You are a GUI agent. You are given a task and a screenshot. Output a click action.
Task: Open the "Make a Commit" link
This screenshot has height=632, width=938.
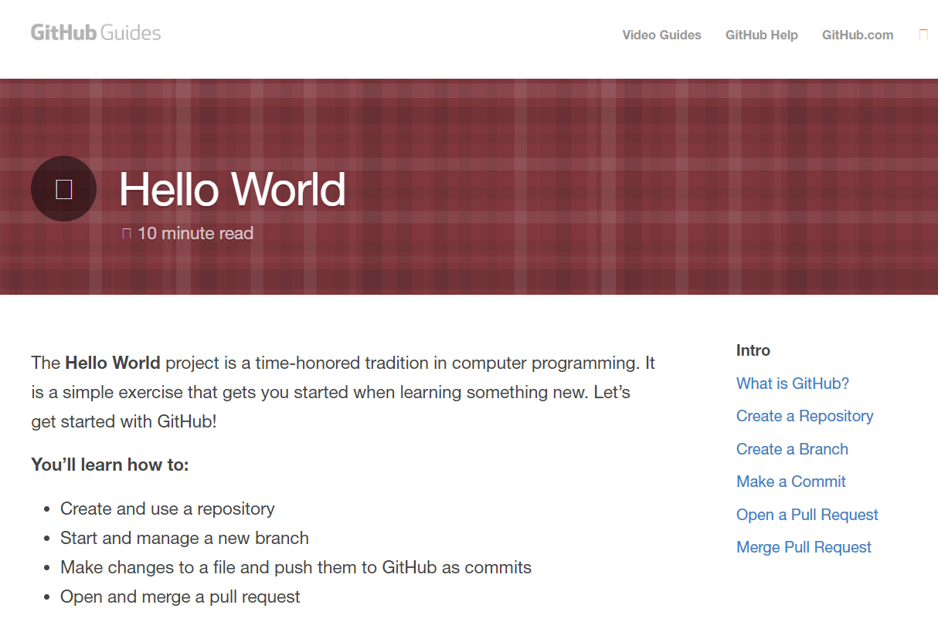click(x=790, y=482)
